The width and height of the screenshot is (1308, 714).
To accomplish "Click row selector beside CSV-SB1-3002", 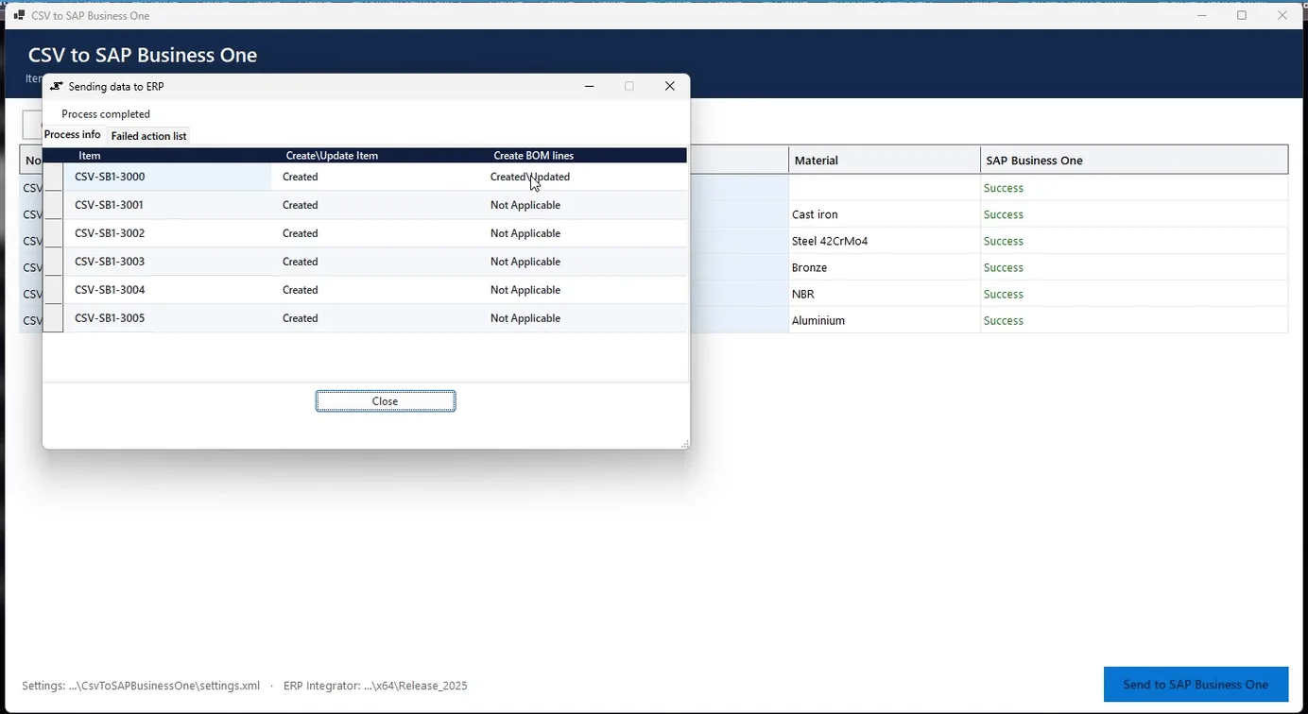I will click(53, 233).
